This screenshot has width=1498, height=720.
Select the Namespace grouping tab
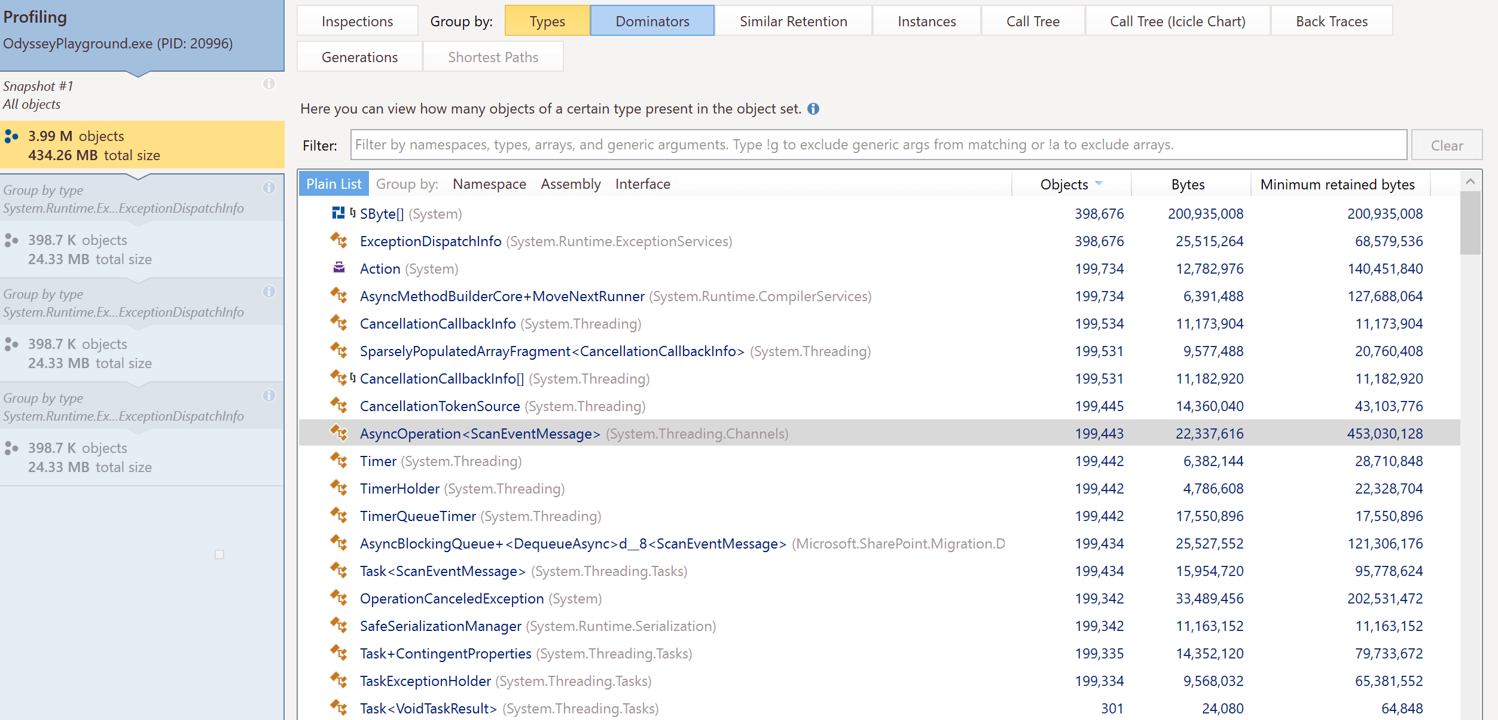click(489, 183)
